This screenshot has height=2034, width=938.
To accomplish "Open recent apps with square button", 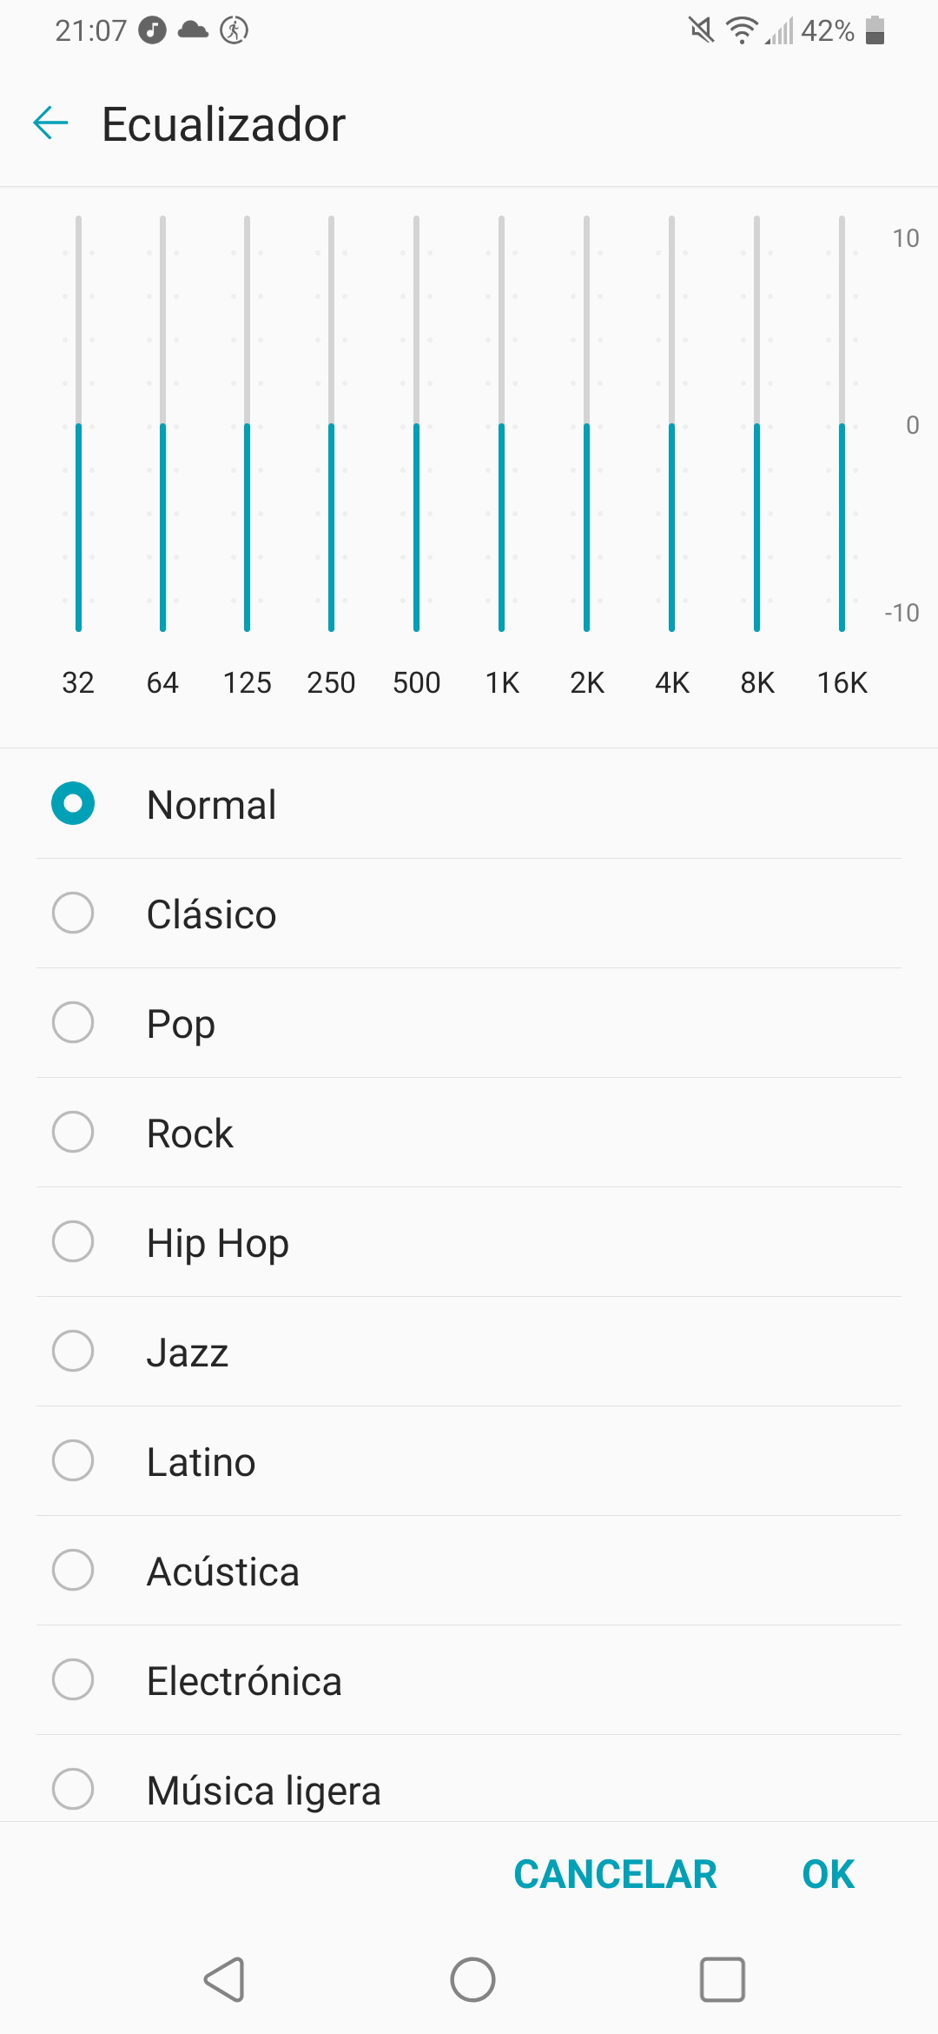I will coord(723,1979).
